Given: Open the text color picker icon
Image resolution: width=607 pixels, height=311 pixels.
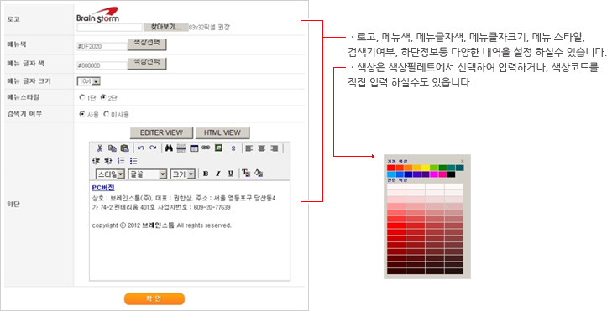Looking at the screenshot, I should pyautogui.click(x=246, y=173).
